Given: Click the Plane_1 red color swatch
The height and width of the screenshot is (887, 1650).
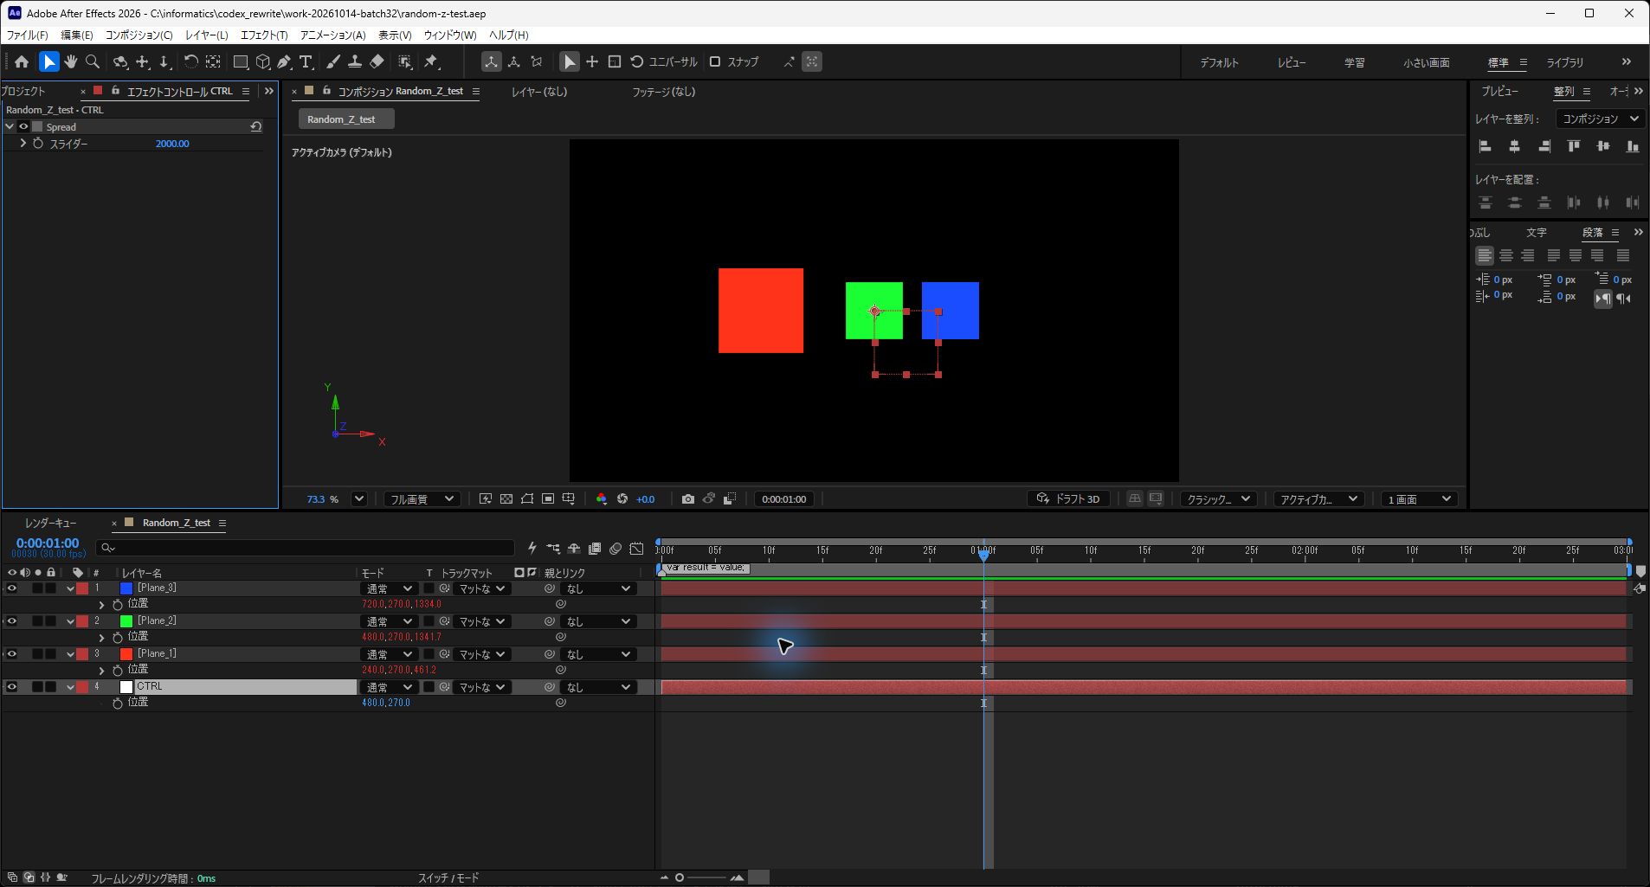Looking at the screenshot, I should click(126, 654).
